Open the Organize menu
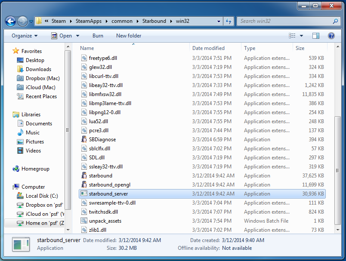 [x=25, y=36]
